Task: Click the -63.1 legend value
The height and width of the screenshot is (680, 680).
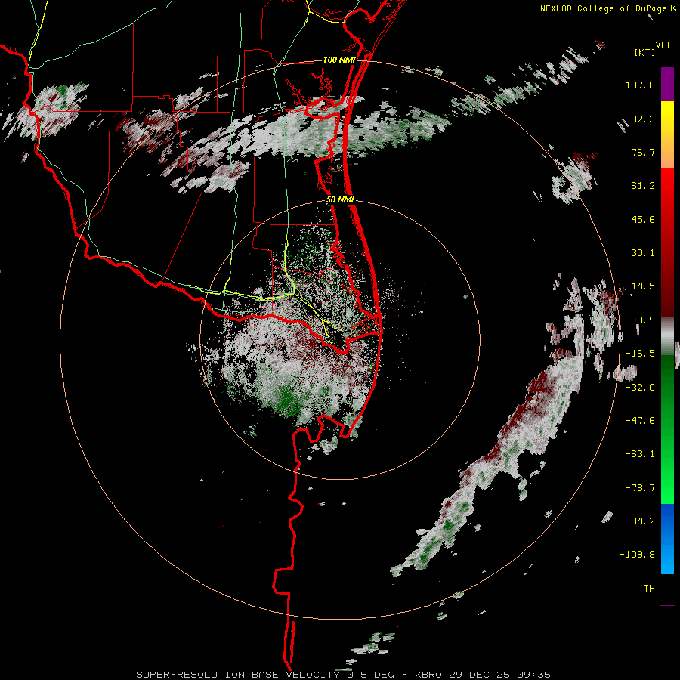Action: click(640, 454)
